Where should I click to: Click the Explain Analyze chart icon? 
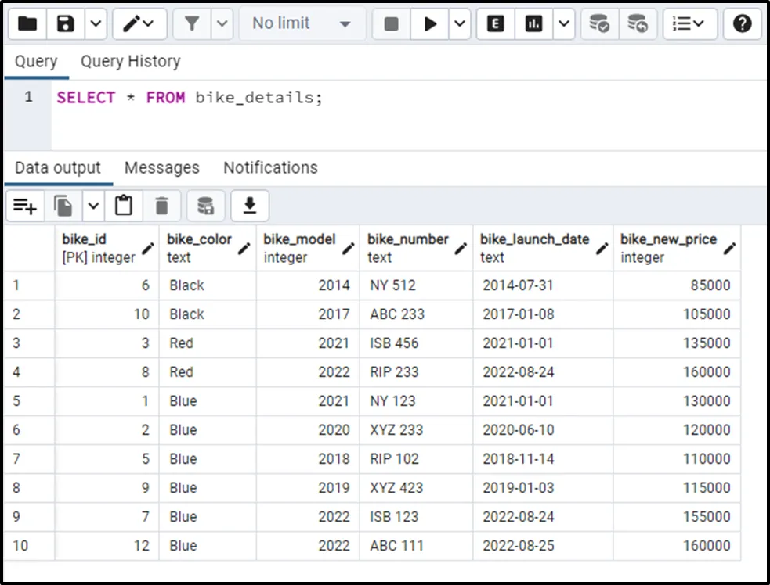534,24
